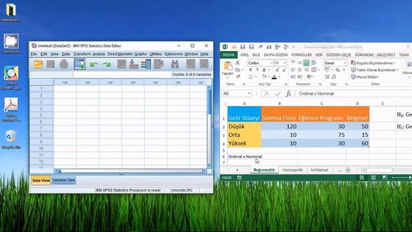Open the Analyze menu in SPSS
The height and width of the screenshot is (232, 412).
pyautogui.click(x=98, y=54)
